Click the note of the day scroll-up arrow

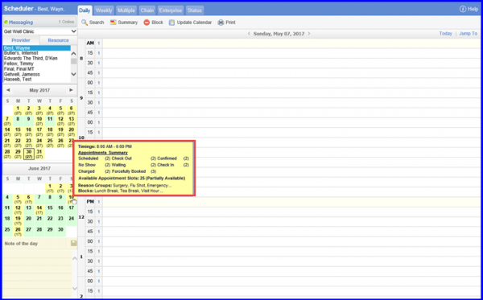75,258
